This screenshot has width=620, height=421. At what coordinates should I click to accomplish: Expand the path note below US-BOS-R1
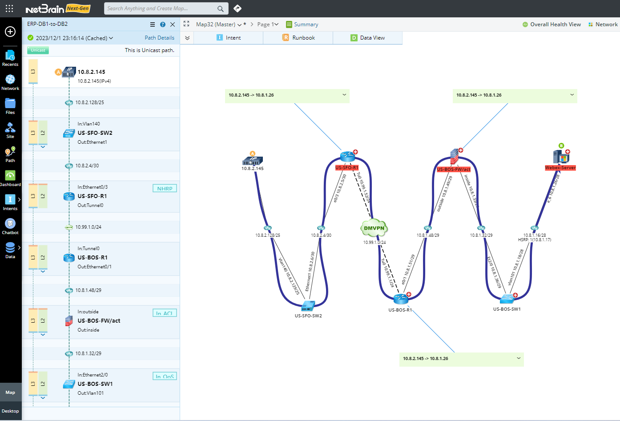point(519,358)
